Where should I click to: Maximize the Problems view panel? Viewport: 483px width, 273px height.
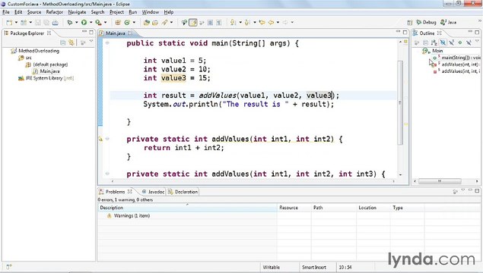[x=477, y=190]
